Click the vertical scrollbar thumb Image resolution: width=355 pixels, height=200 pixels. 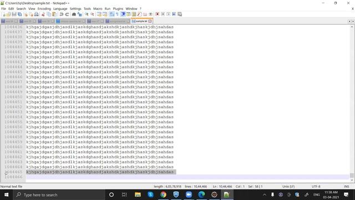352,175
